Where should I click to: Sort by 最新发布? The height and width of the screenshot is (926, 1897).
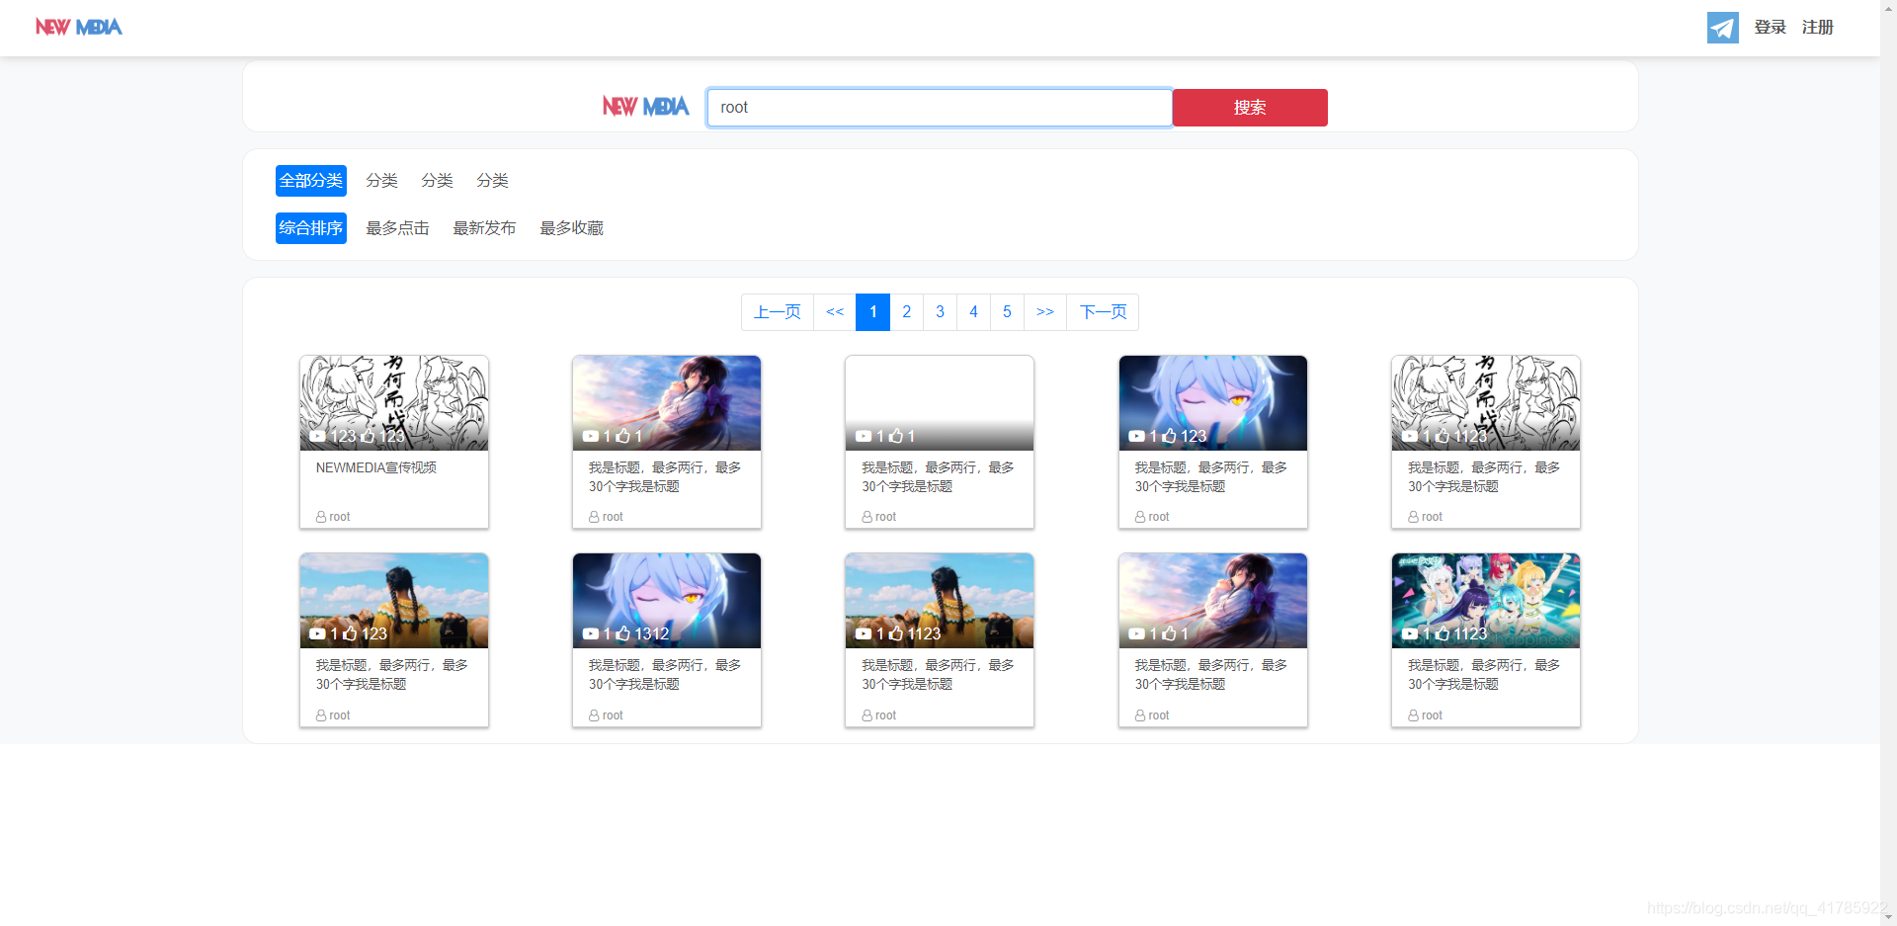[484, 228]
